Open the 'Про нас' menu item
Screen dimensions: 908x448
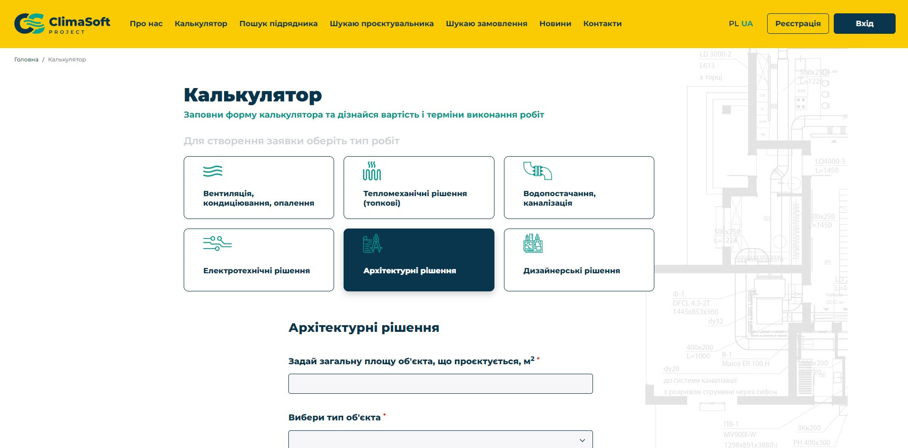point(146,24)
